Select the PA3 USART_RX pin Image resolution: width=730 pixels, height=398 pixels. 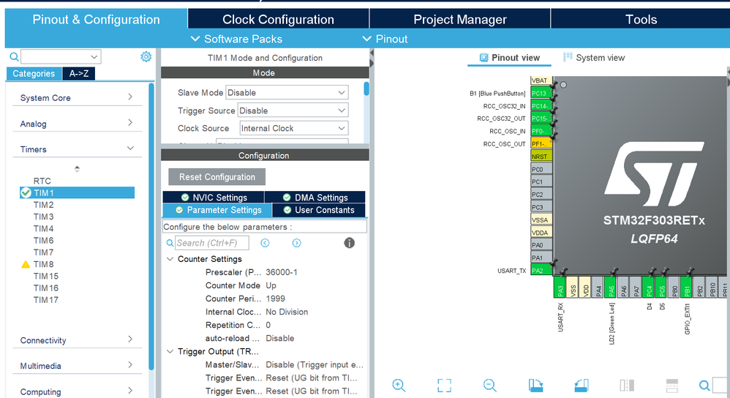tap(560, 288)
